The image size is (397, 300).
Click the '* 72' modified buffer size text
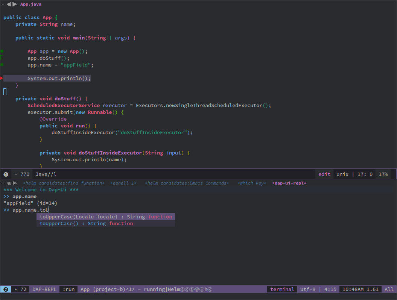[x=20, y=289]
